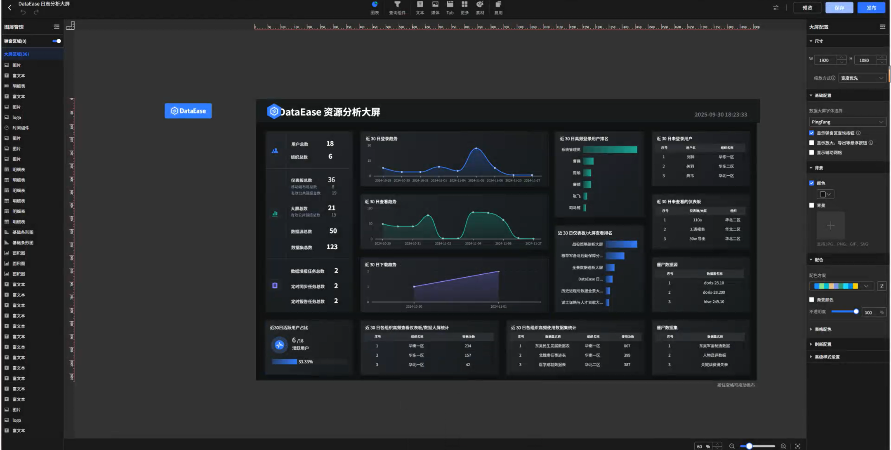Viewport: 891px width, 450px height.
Task: Enable 显示辅助网格 checkbox
Action: click(x=812, y=153)
